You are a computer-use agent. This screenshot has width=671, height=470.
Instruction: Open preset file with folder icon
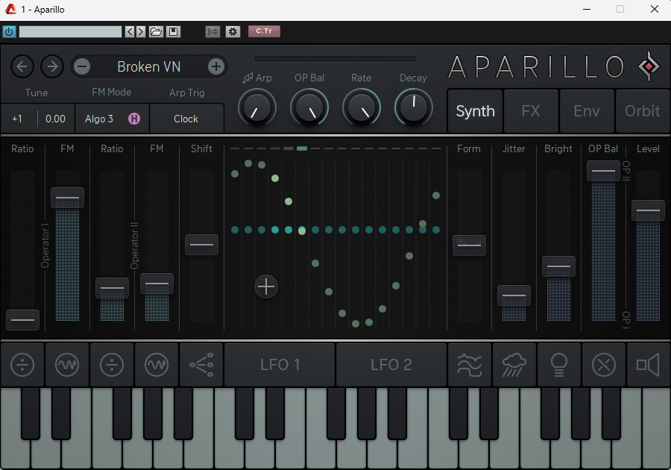point(157,31)
